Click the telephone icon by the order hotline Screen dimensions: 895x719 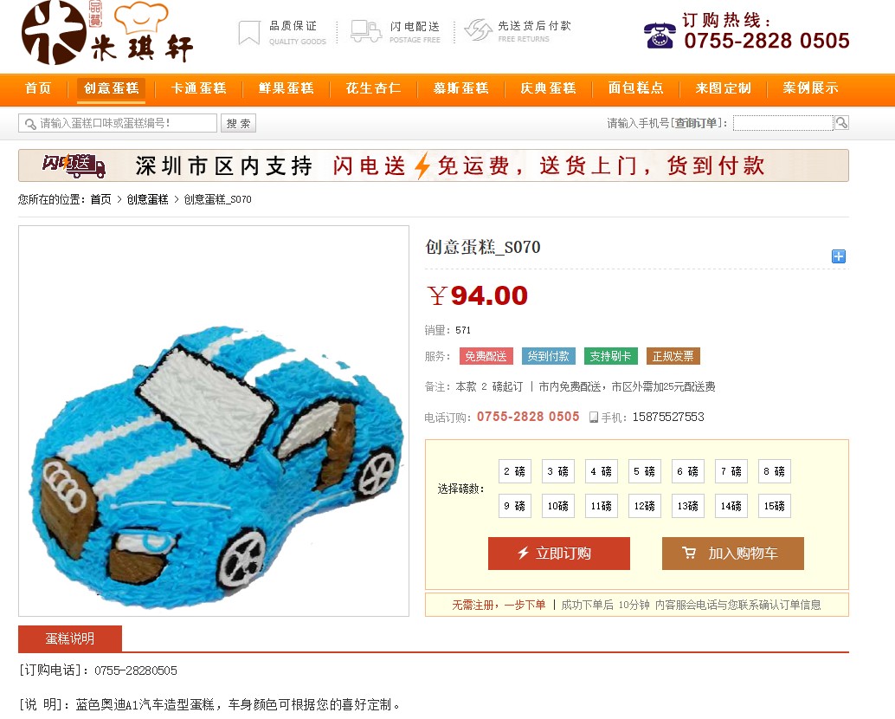(660, 36)
